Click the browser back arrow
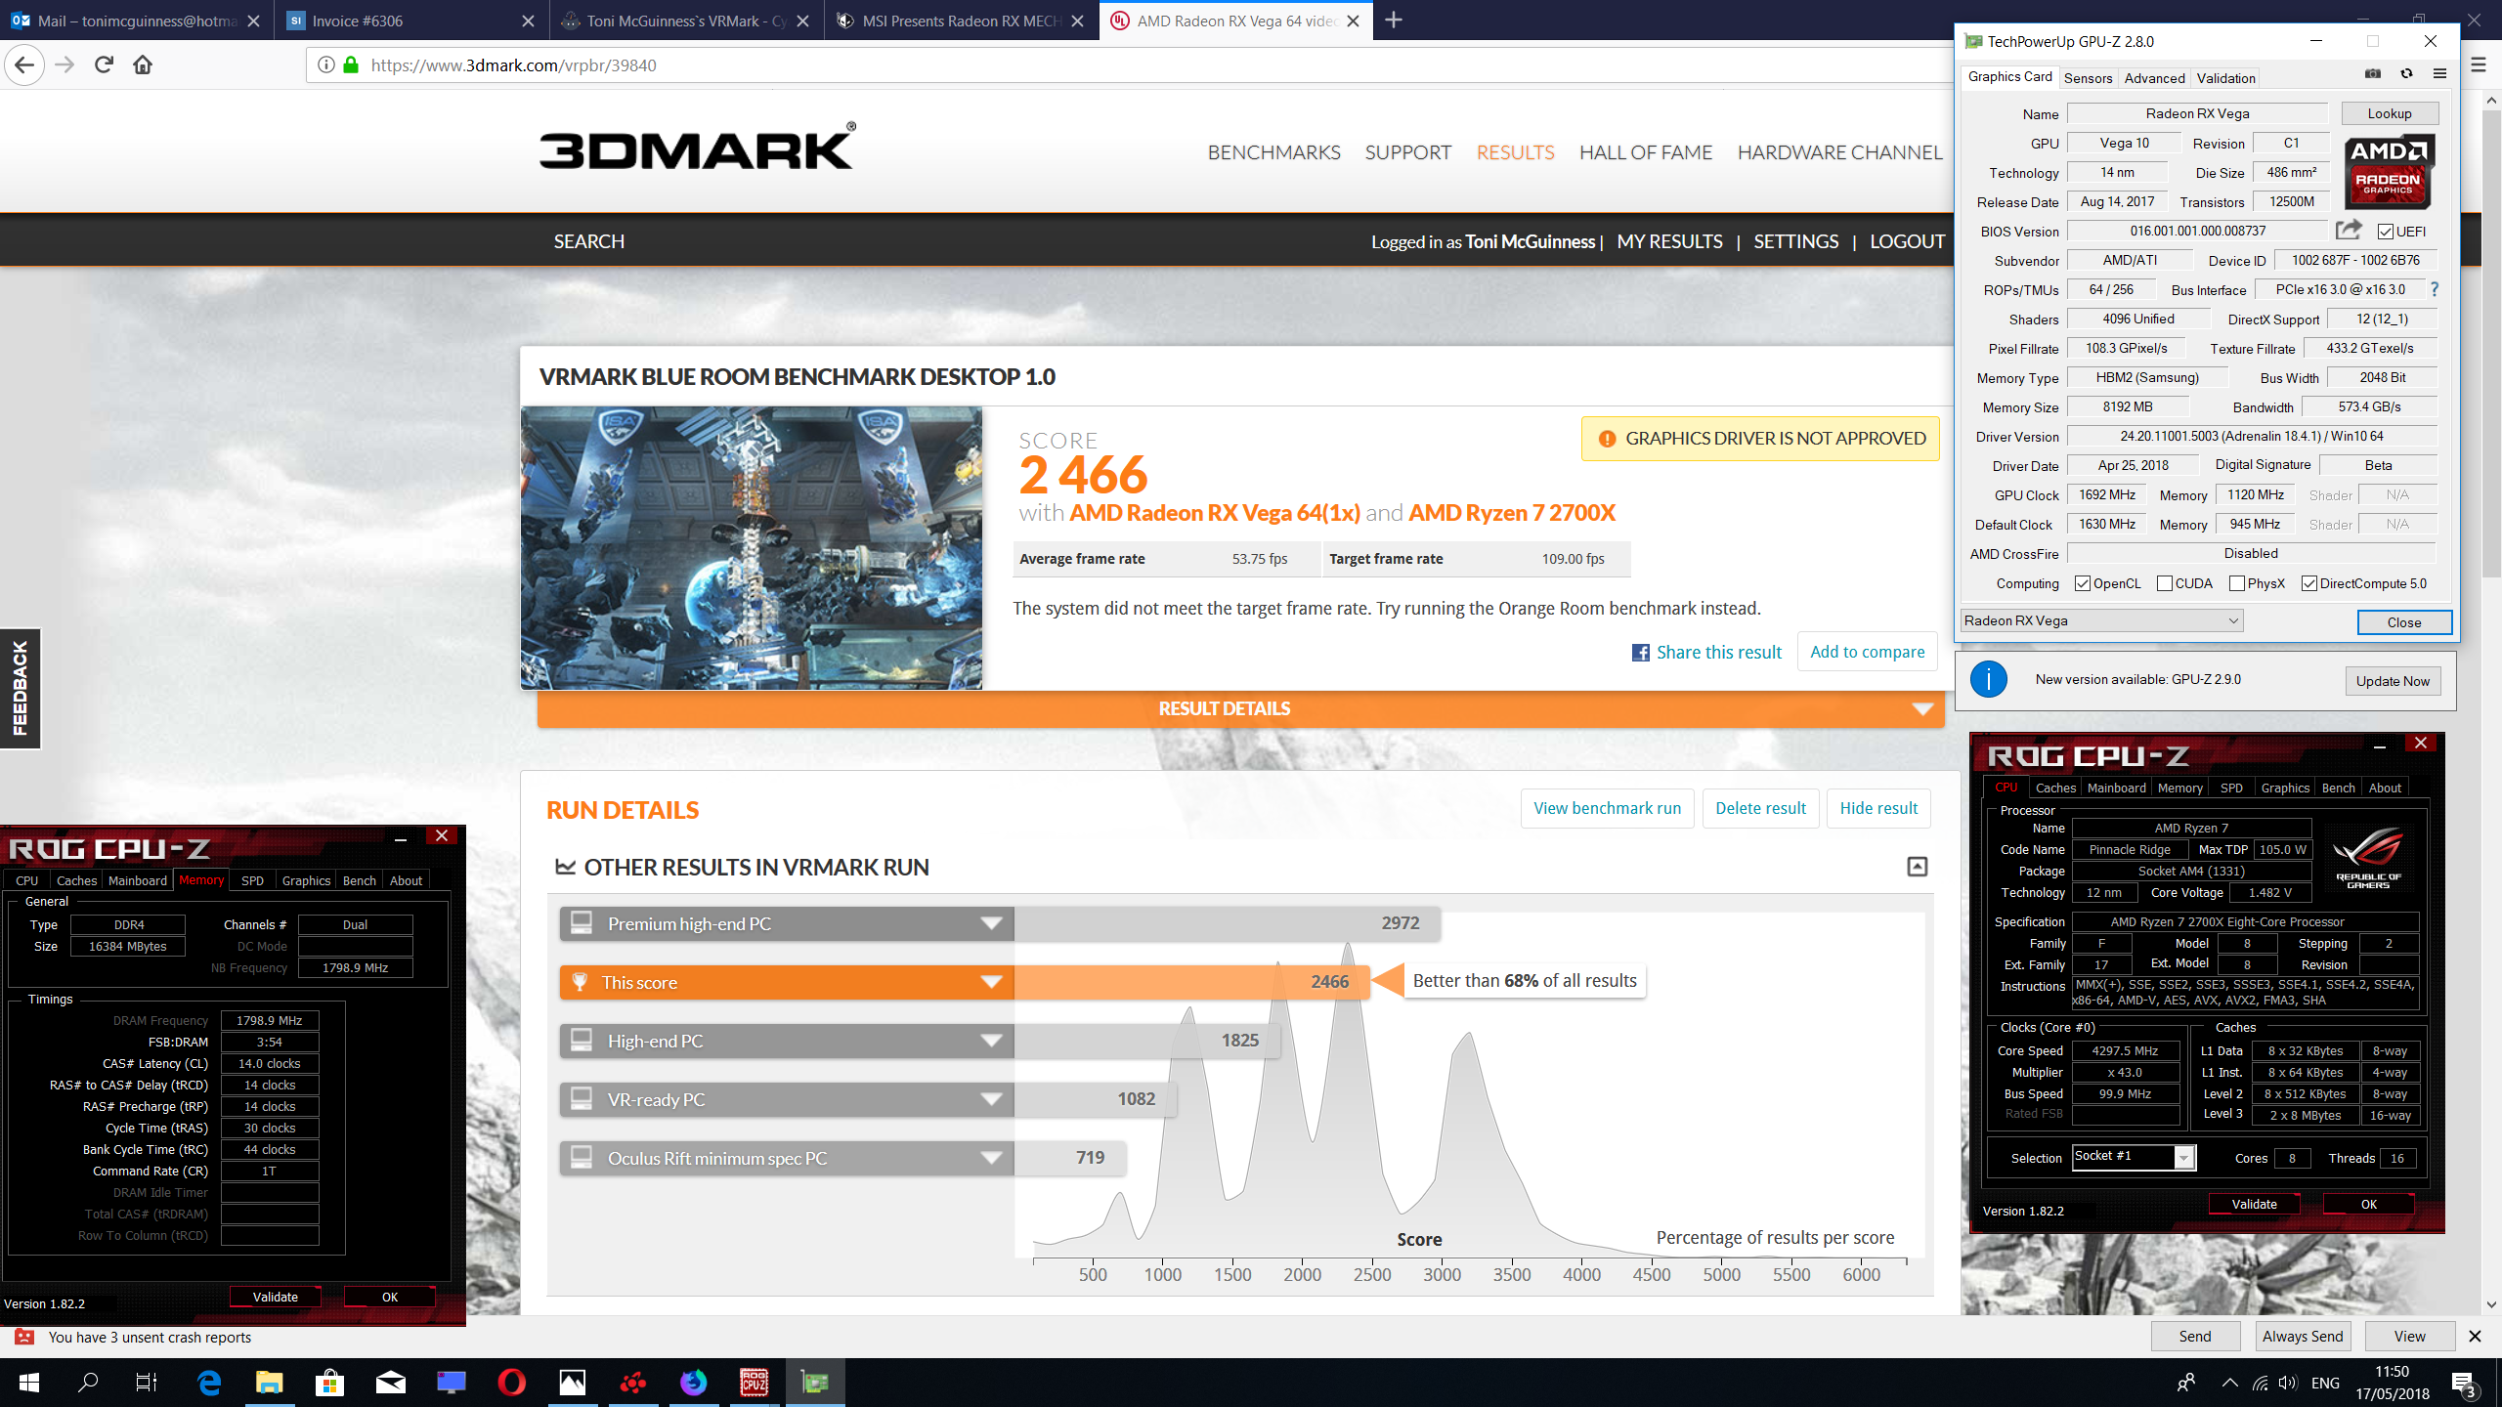Viewport: 2502px width, 1407px height. 25,65
